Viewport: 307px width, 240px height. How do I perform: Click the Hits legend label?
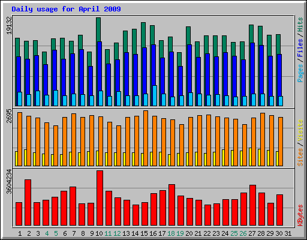click(x=300, y=25)
